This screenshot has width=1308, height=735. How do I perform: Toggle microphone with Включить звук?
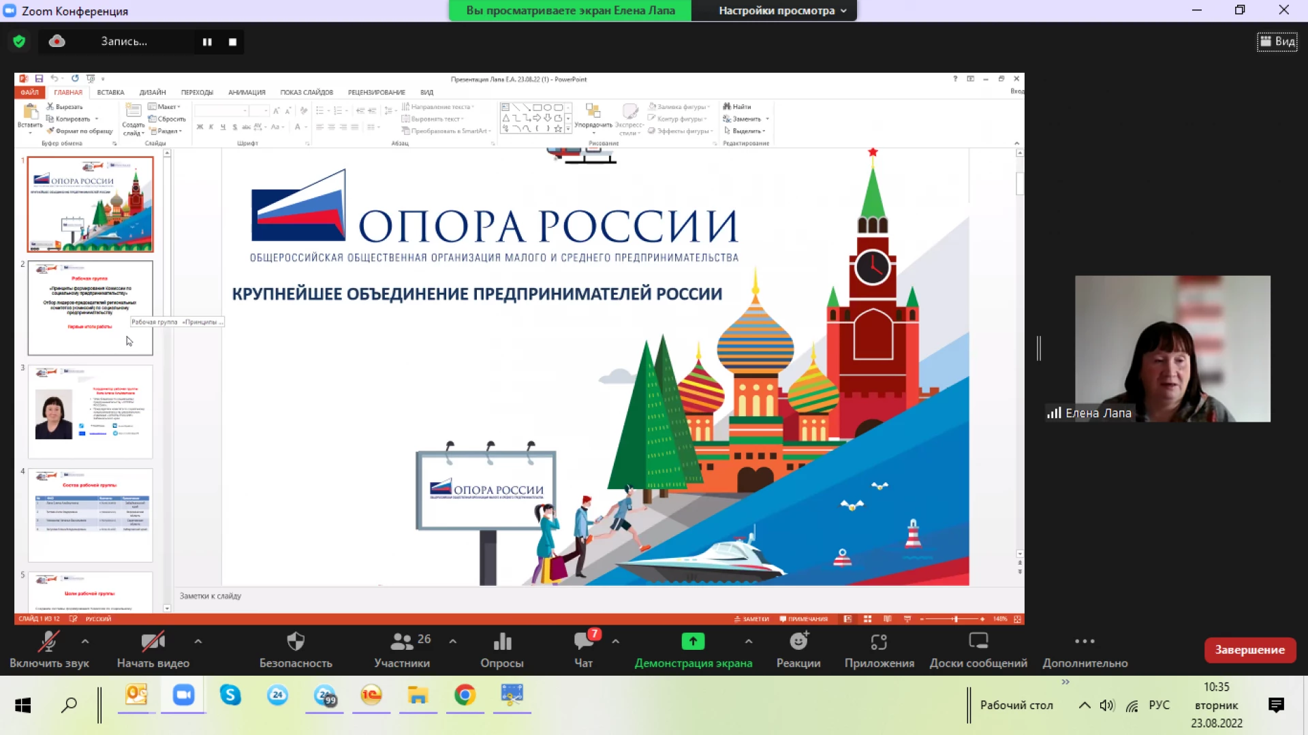point(49,650)
